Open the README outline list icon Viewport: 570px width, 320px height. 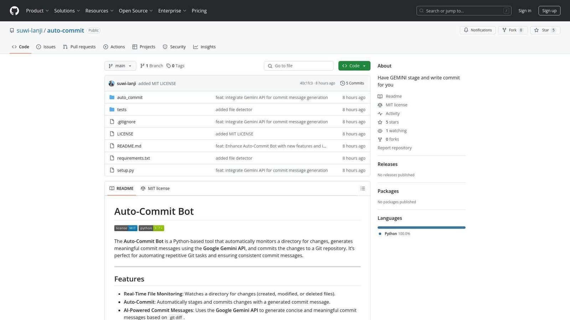[363, 188]
